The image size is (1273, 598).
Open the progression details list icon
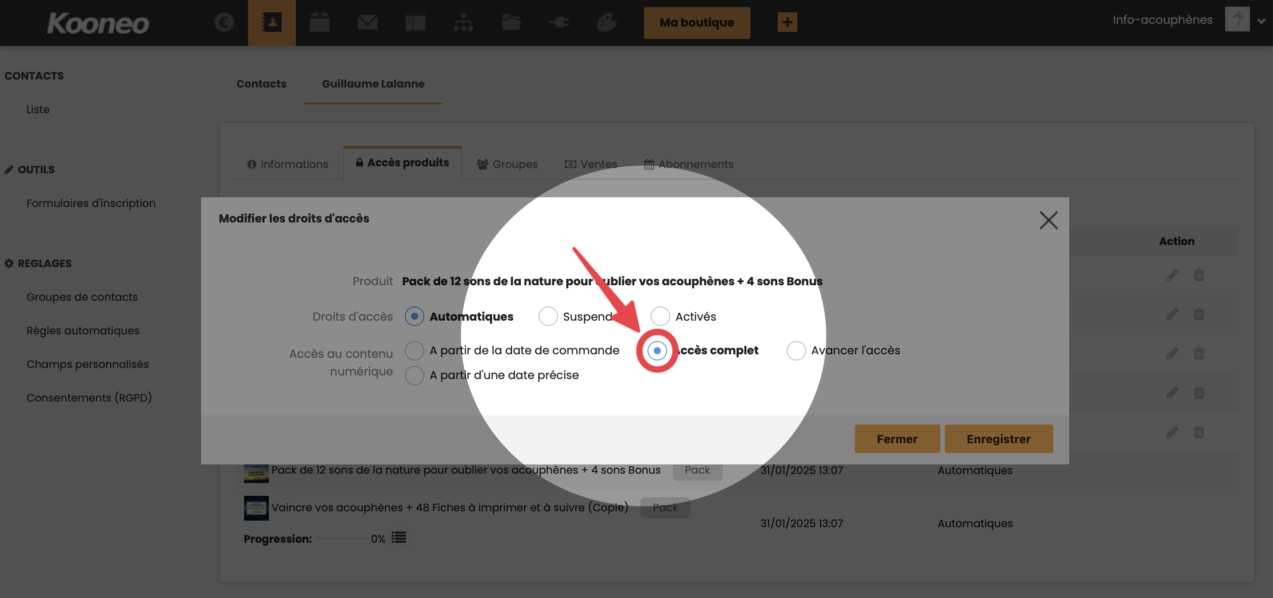point(399,537)
